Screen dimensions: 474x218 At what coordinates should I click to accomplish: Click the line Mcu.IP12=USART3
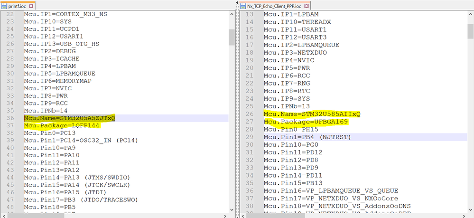click(x=295, y=37)
